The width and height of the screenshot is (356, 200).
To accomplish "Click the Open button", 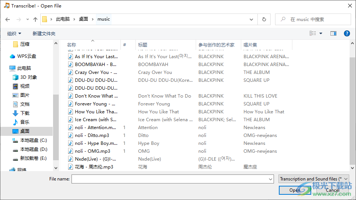I will click(x=295, y=190).
